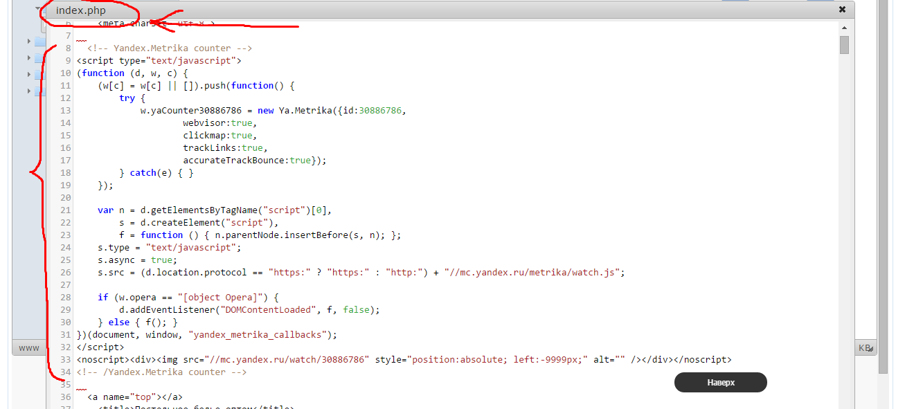The image size is (914, 409).
Task: Click the parentNode.insertBefore line
Action: 260,235
